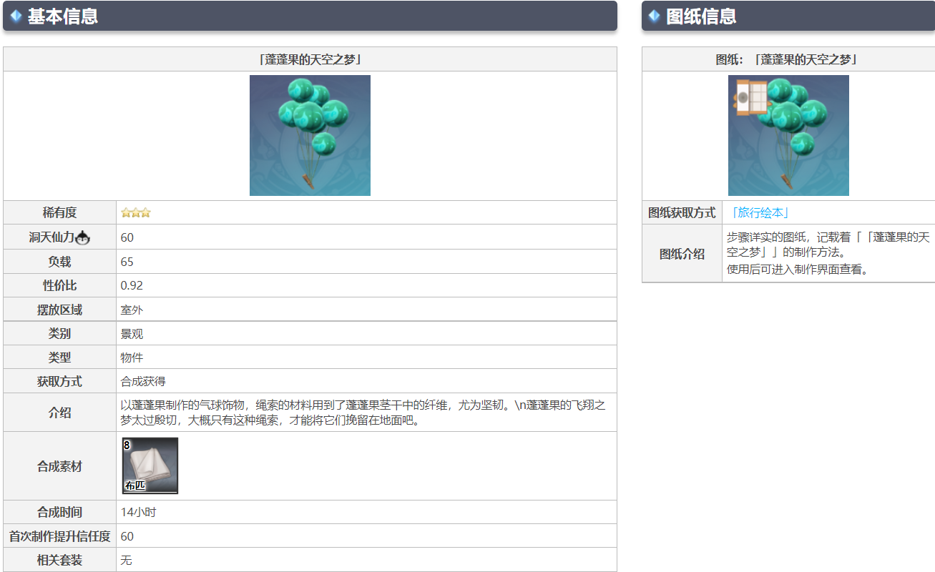Open the green balloon furniture image

pyautogui.click(x=310, y=135)
